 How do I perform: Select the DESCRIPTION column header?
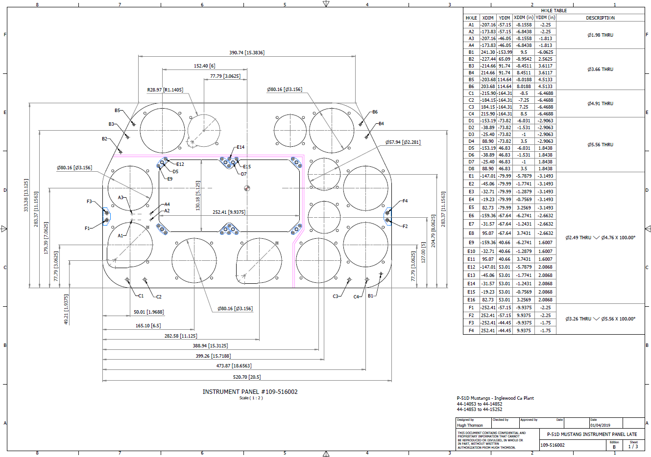(600, 18)
